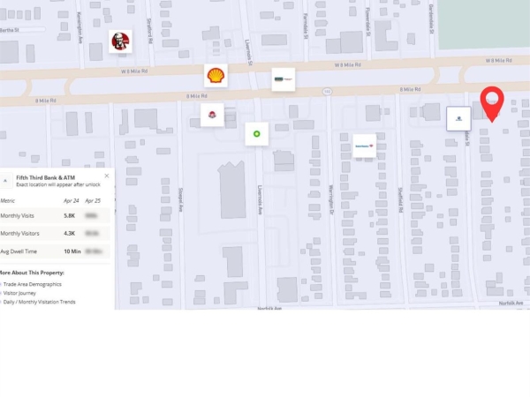The height and width of the screenshot is (397, 530).
Task: Click 'More About This Property' heading
Action: [x=32, y=273]
